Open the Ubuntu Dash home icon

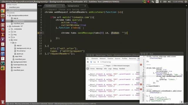[3, 6]
